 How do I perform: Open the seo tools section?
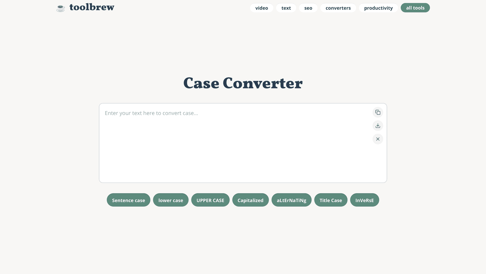point(308,8)
